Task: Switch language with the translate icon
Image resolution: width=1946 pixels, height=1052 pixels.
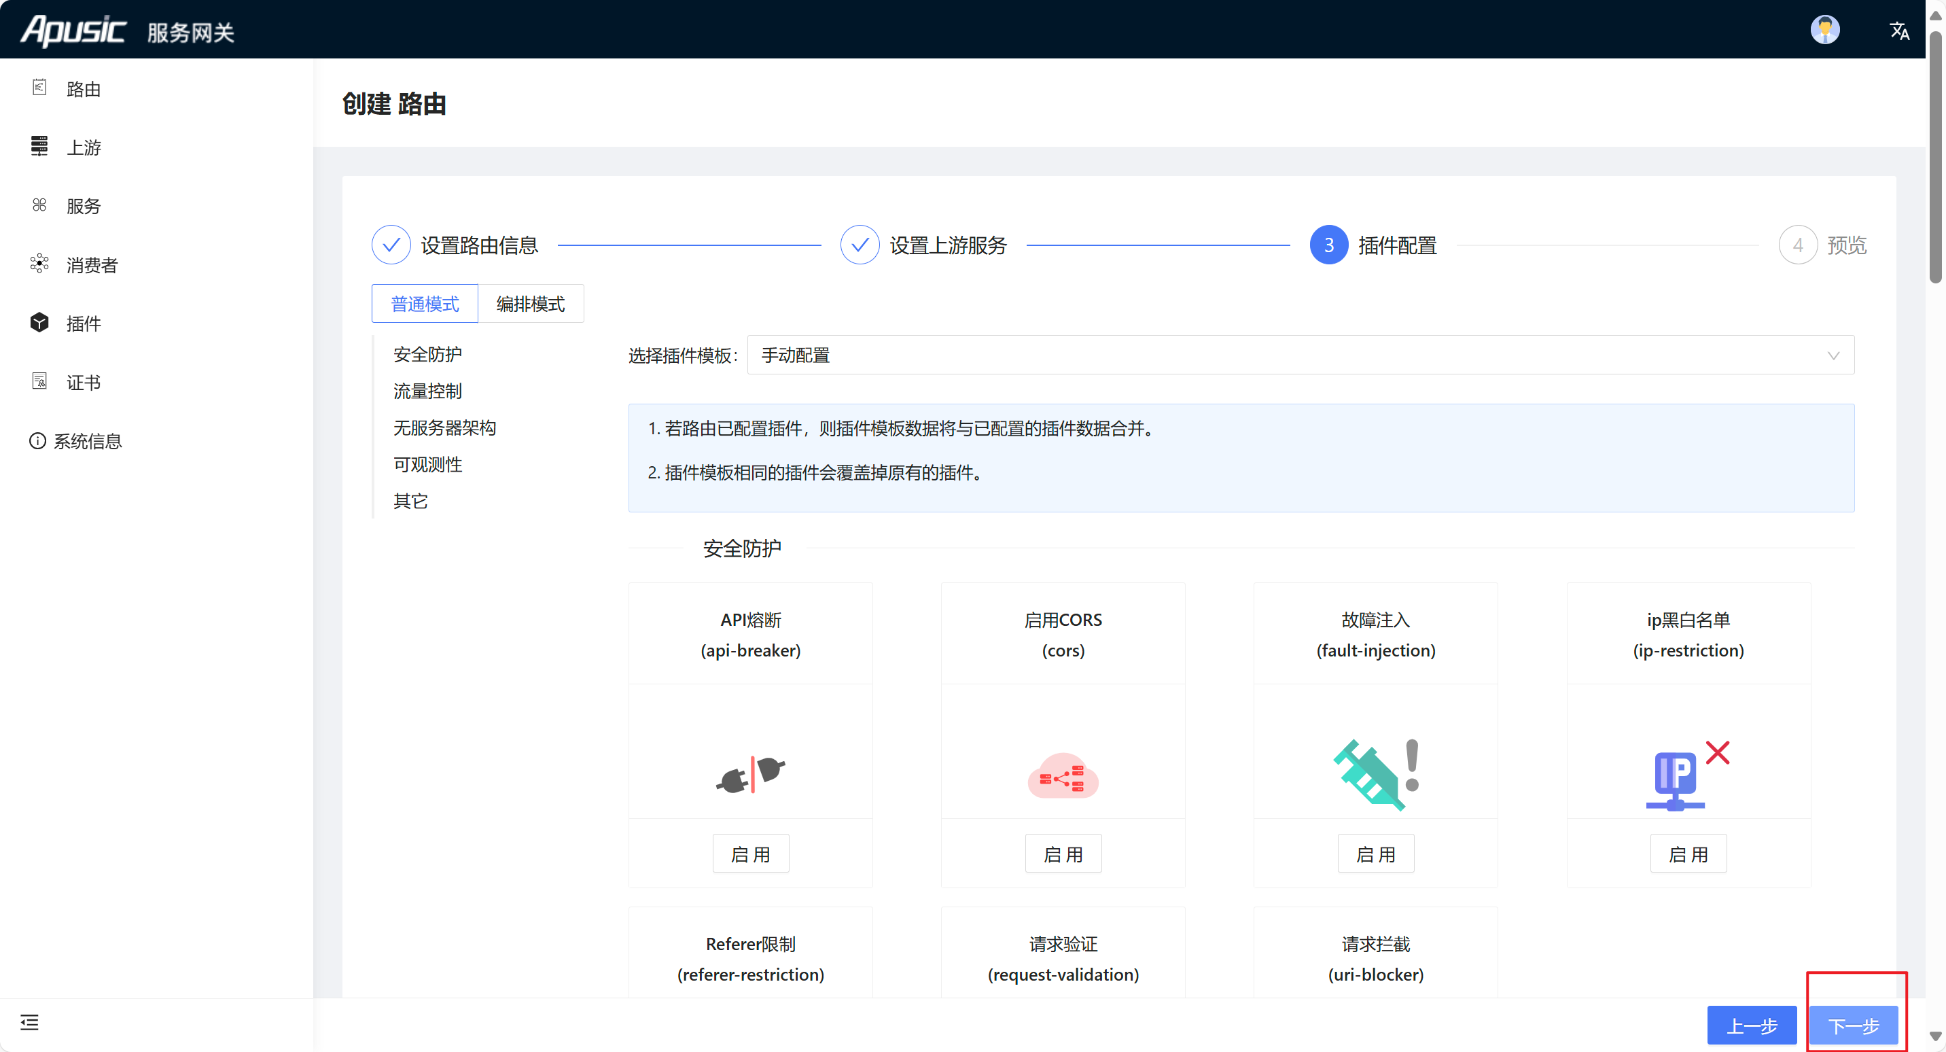Action: [x=1899, y=31]
